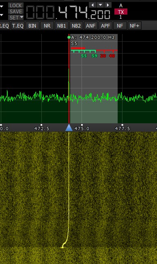Open the T.EQ transmit equalizer

[18, 26]
